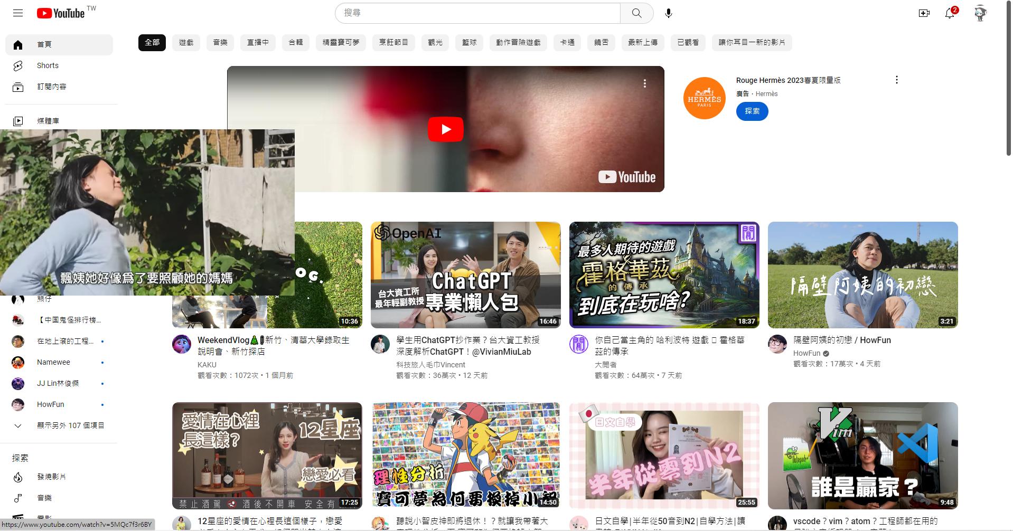Image resolution: width=1013 pixels, height=531 pixels.
Task: Open the 12星座 愛情 video thumbnail
Action: 267,456
